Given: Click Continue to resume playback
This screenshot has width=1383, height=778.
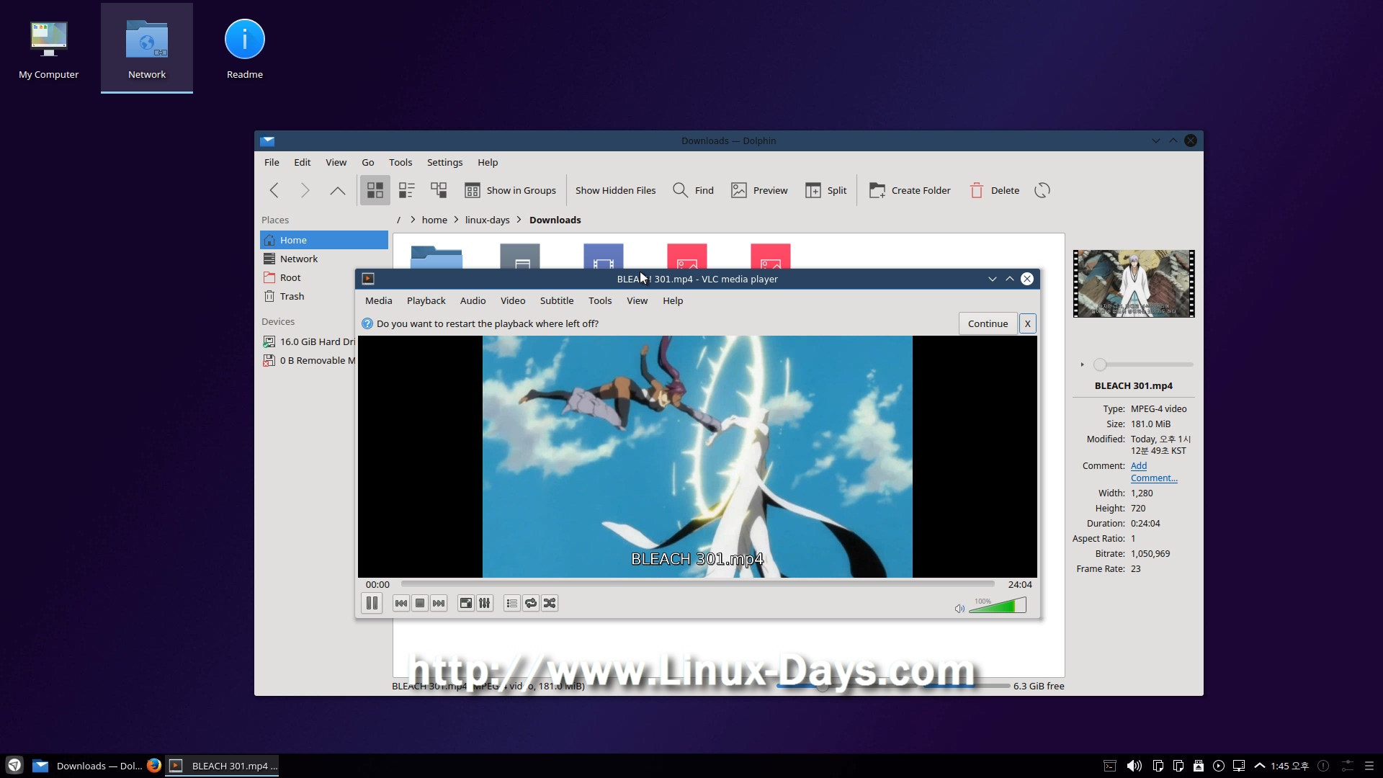Looking at the screenshot, I should point(988,323).
